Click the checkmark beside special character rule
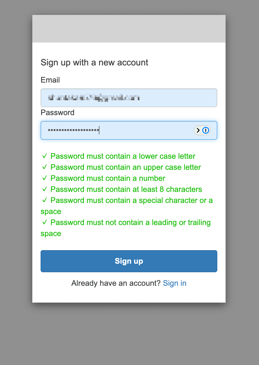 pyautogui.click(x=44, y=200)
